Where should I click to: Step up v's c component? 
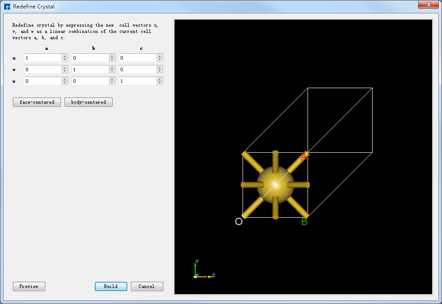(159, 68)
